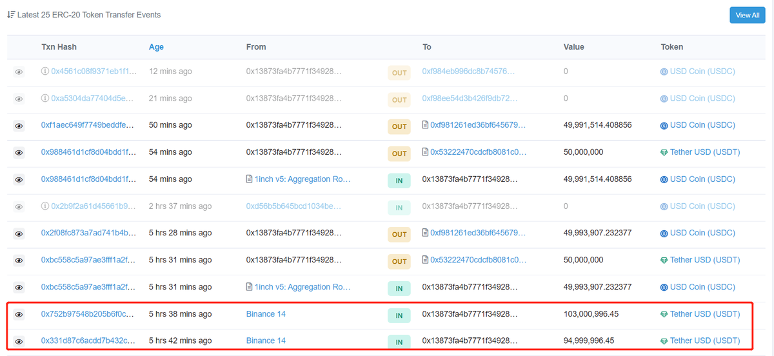Open Binance 14 sender in 5 hrs 38 mins row
Viewport: 774px width, 356px height.
(266, 314)
